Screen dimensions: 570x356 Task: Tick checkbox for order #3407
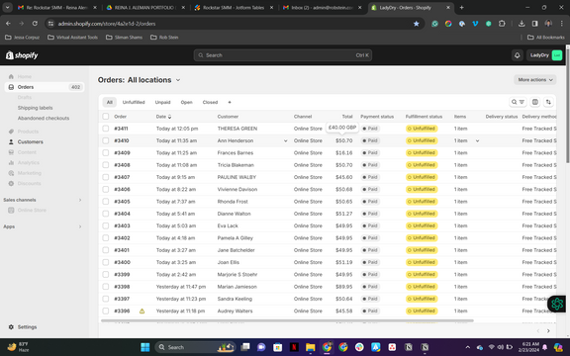coord(106,177)
